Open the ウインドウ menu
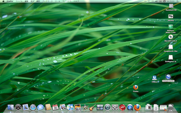Viewport: 181px width, 113px height. [x=67, y=2]
